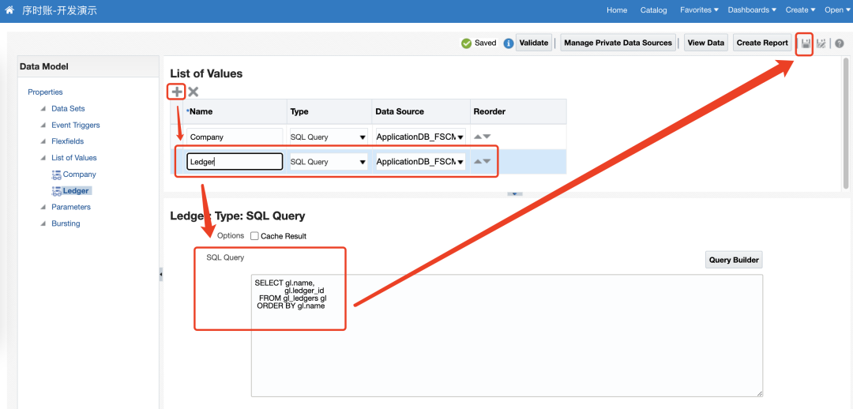The width and height of the screenshot is (853, 409).
Task: Select Ledger under List of Values
Action: click(x=76, y=191)
